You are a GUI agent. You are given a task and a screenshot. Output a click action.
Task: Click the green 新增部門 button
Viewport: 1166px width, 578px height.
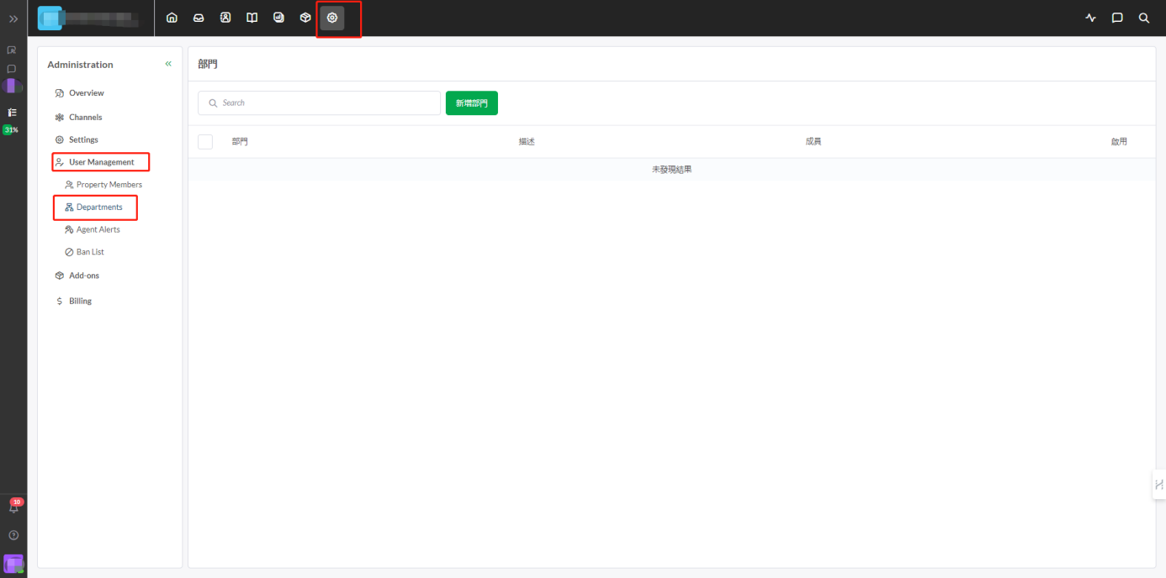pyautogui.click(x=471, y=103)
